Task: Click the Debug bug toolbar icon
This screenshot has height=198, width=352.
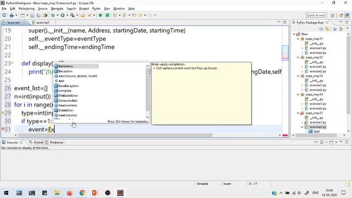Action: [53, 15]
